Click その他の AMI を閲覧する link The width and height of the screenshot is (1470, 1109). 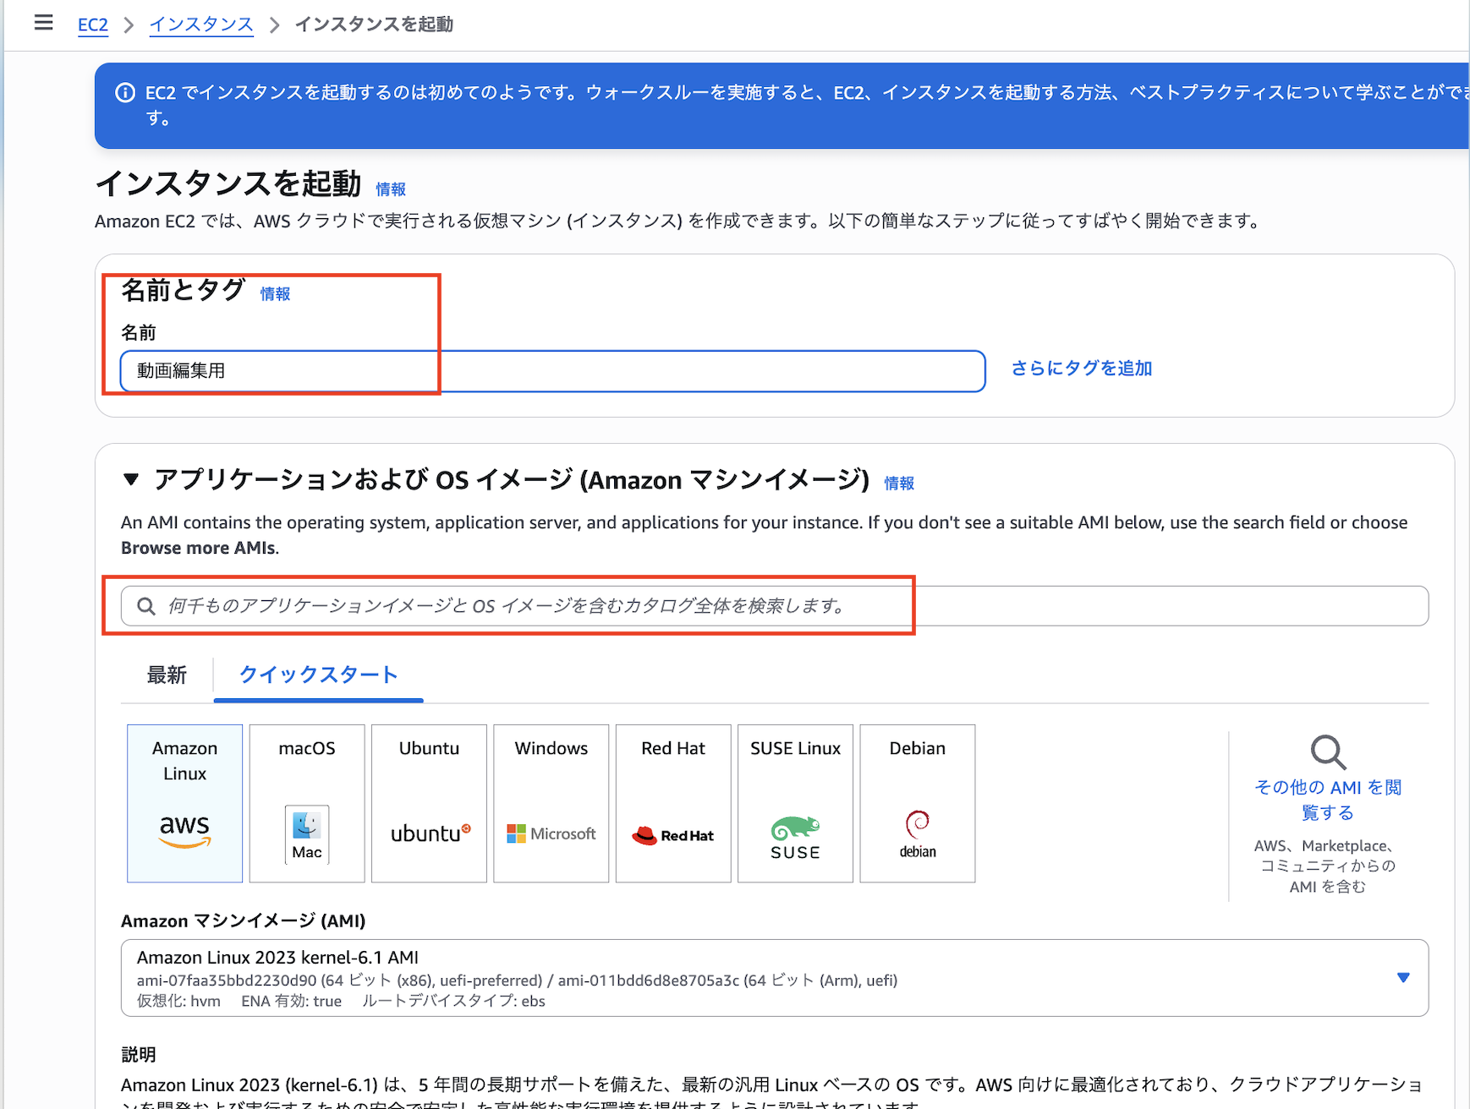1328,800
